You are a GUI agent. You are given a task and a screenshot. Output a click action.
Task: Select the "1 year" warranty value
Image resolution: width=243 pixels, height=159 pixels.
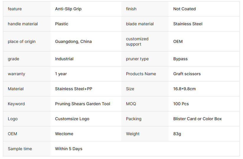point(61,74)
